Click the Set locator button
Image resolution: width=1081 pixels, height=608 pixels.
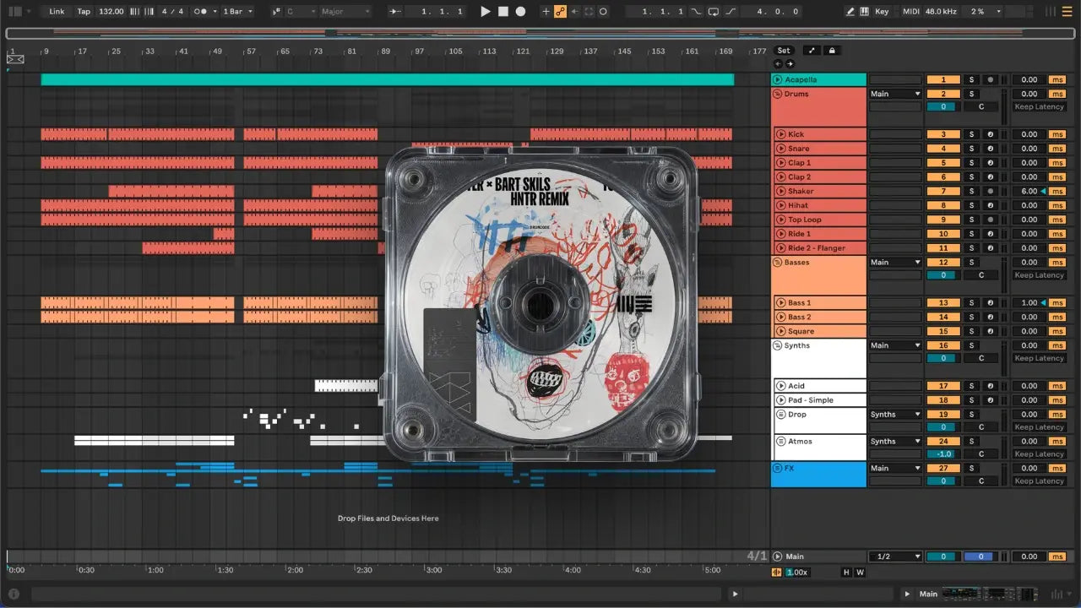click(x=784, y=51)
